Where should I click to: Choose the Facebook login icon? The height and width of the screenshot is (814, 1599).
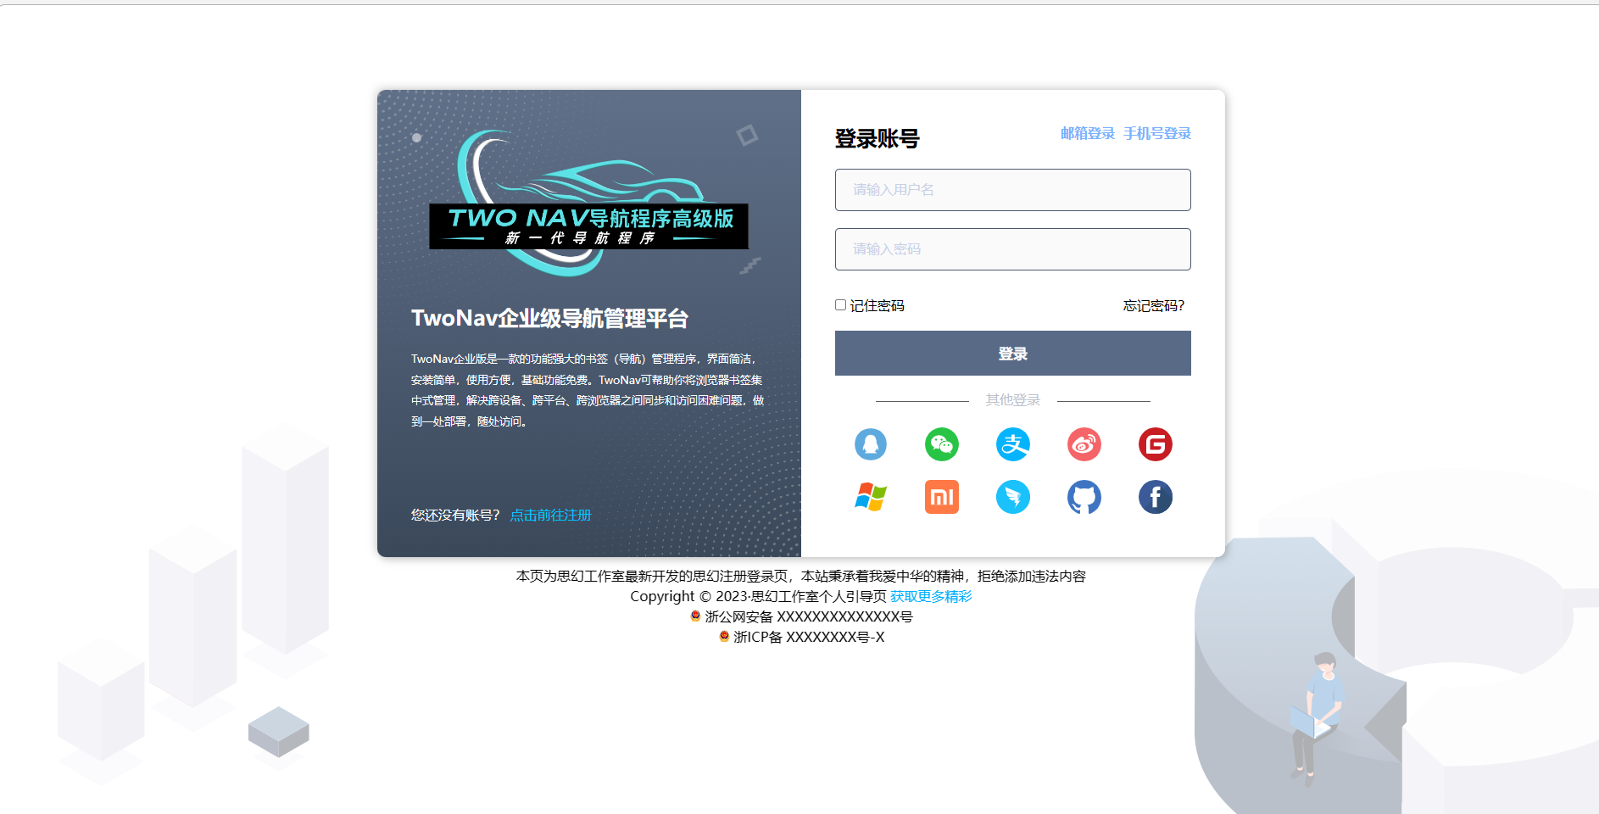1155,497
